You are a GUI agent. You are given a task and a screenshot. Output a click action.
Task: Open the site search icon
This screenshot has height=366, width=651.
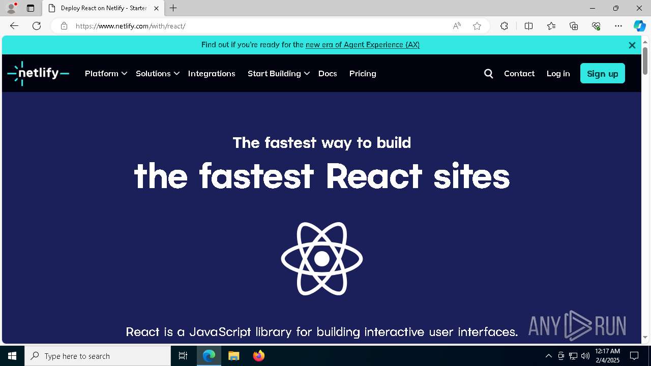(x=489, y=74)
